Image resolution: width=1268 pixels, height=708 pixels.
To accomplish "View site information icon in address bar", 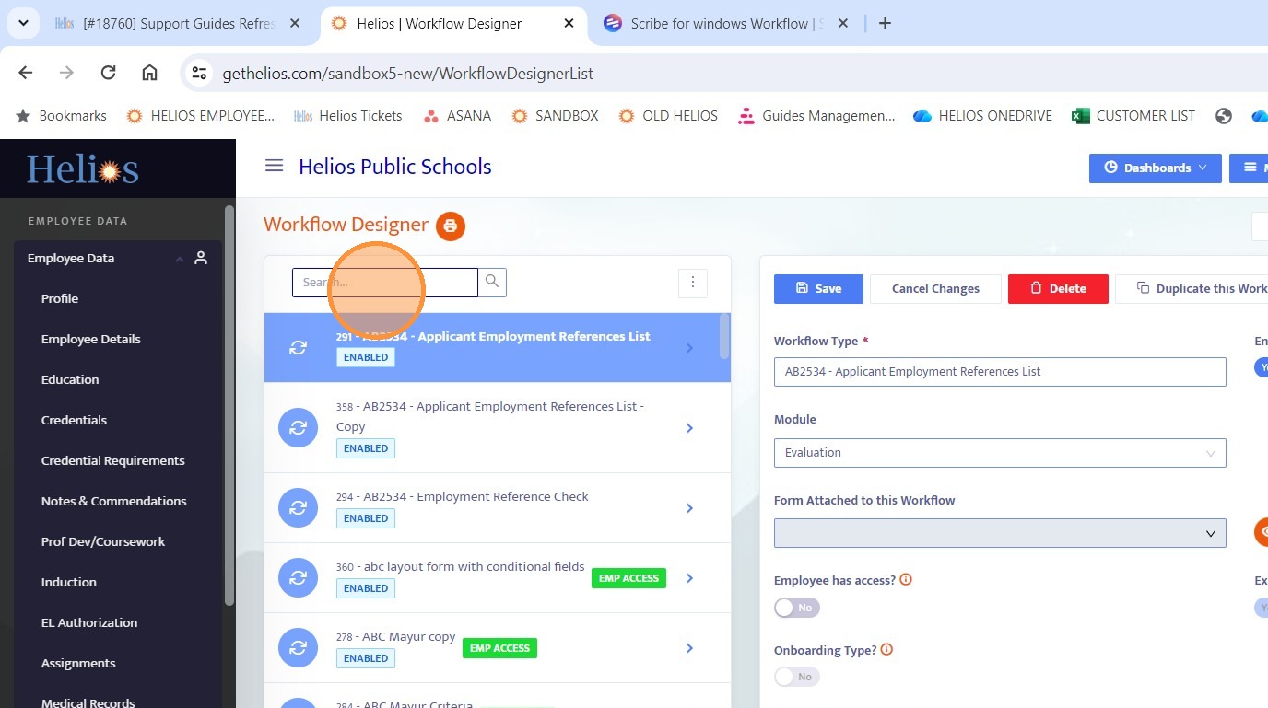I will click(198, 73).
